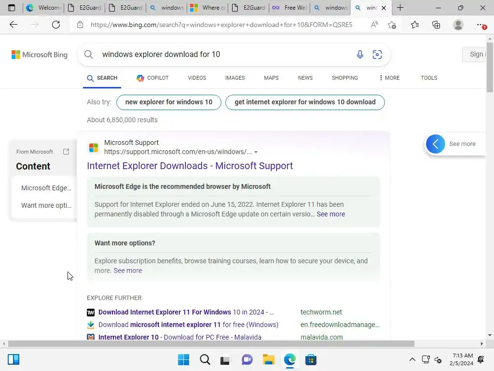Open Microsoft Store from the taskbar

[x=311, y=359]
